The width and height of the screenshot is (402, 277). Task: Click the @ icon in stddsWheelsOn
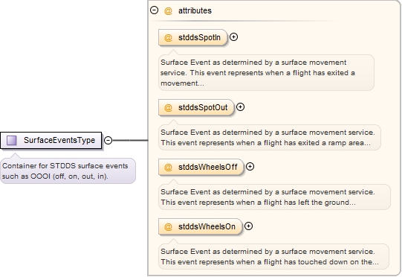click(168, 227)
